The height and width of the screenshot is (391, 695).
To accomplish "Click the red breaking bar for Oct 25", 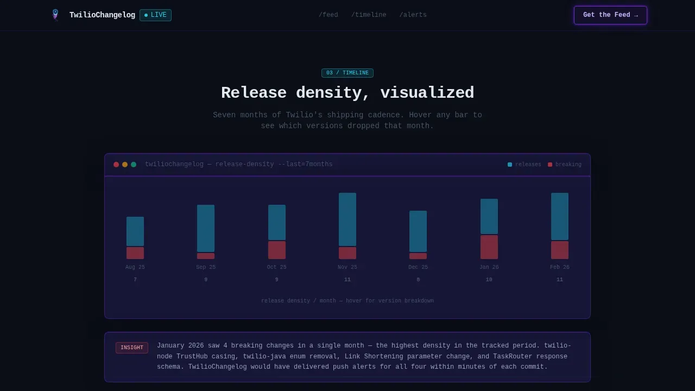I will (277, 250).
